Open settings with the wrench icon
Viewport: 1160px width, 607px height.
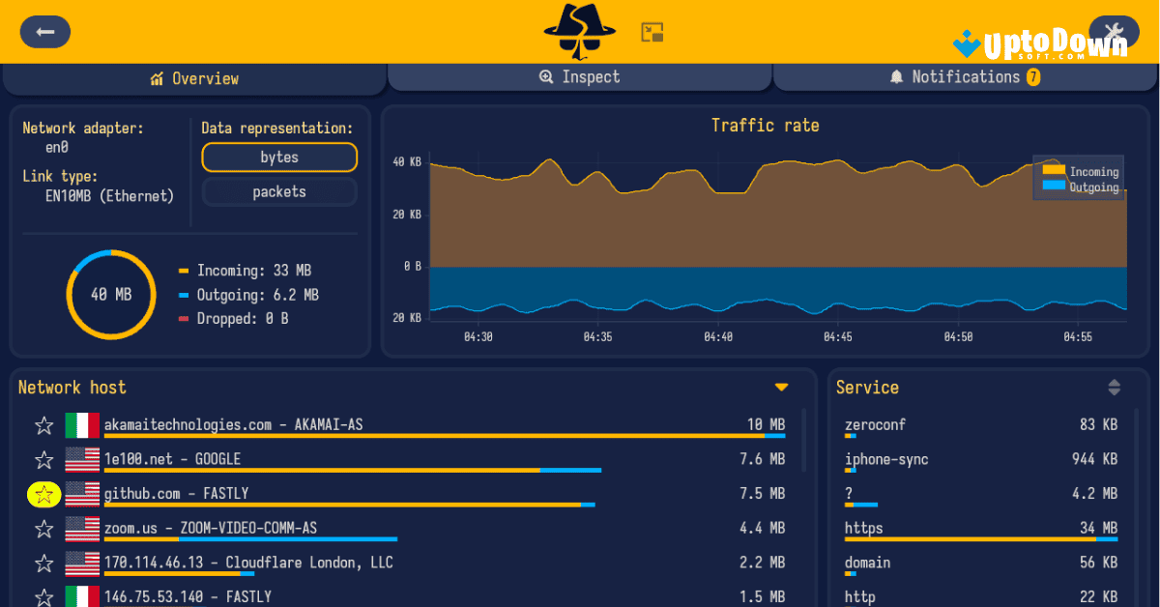tap(1114, 31)
